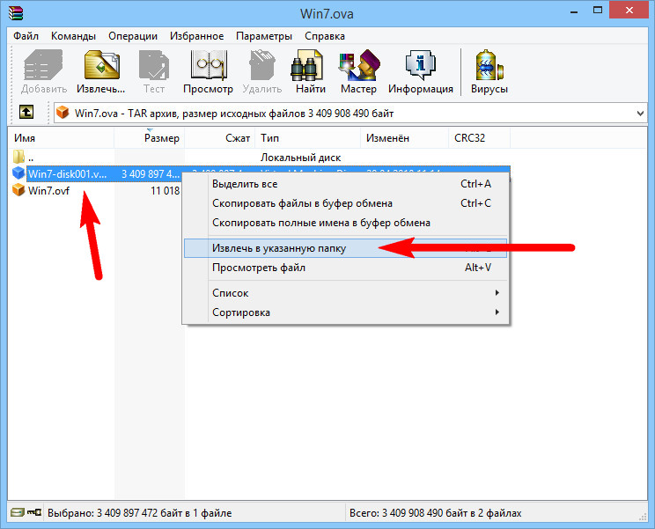Screen dimensions: 655x529
Task: Launch the Мастер (Wizard) icon
Action: pos(358,71)
